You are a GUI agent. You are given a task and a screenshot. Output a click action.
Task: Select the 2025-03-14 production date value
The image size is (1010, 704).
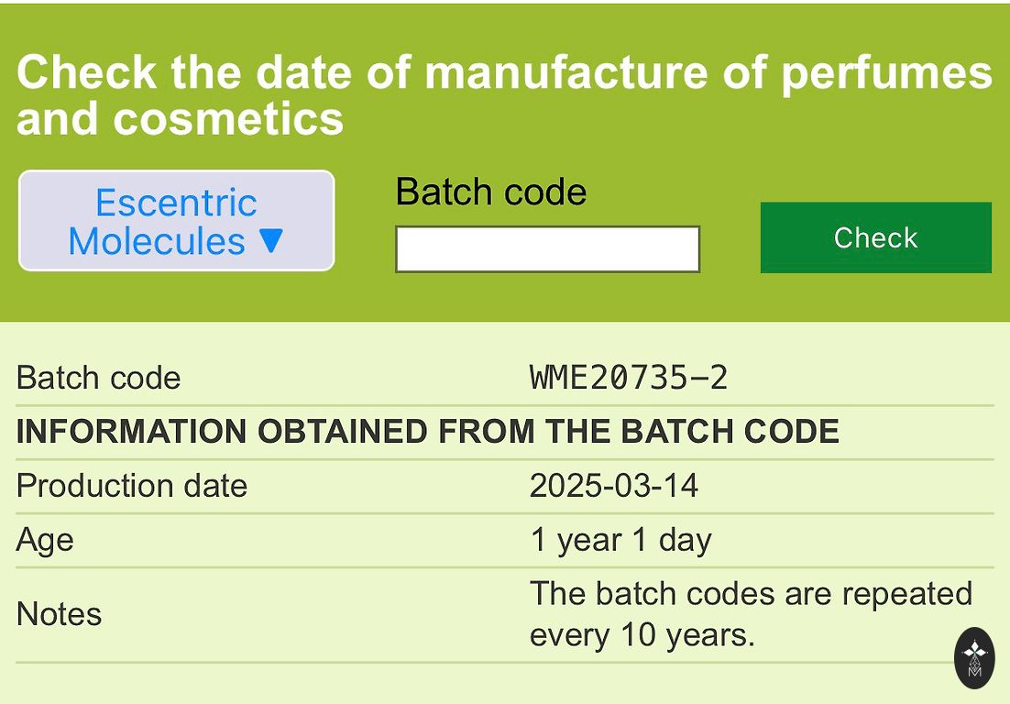tap(614, 486)
